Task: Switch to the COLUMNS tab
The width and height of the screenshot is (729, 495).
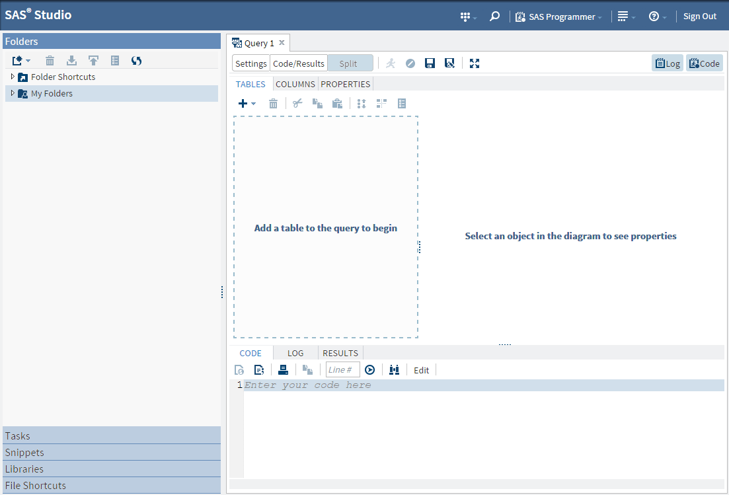Action: (x=295, y=84)
